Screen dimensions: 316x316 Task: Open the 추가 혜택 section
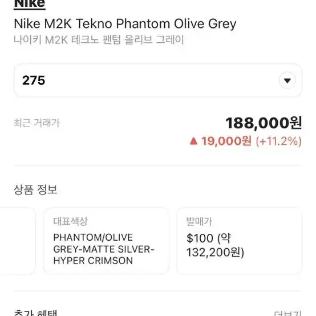(35, 313)
